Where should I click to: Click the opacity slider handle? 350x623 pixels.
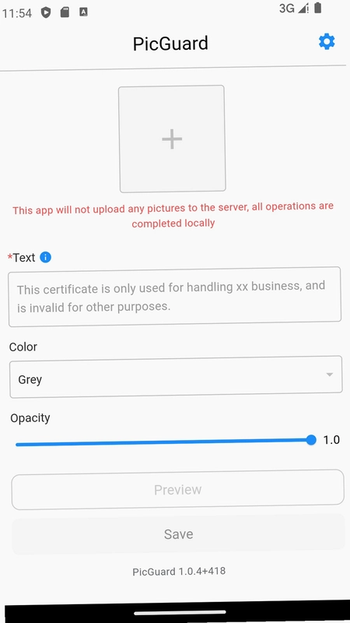coord(311,440)
